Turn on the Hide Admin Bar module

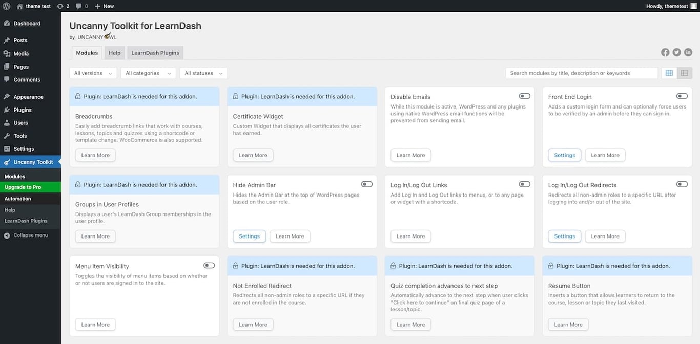(x=366, y=184)
